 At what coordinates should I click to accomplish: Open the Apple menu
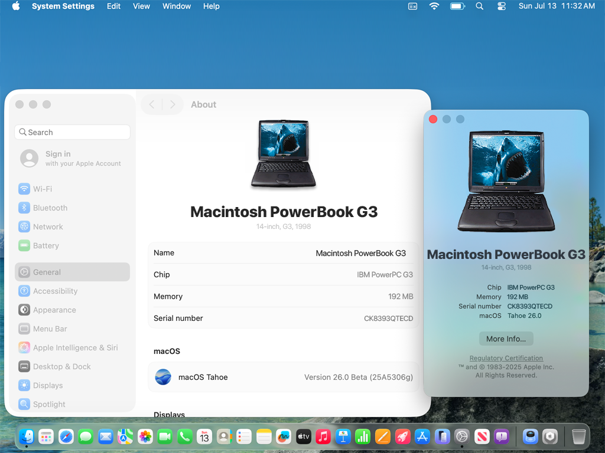16,6
